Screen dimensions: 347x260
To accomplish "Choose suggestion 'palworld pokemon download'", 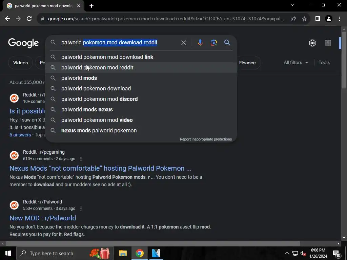I will click(141, 89).
